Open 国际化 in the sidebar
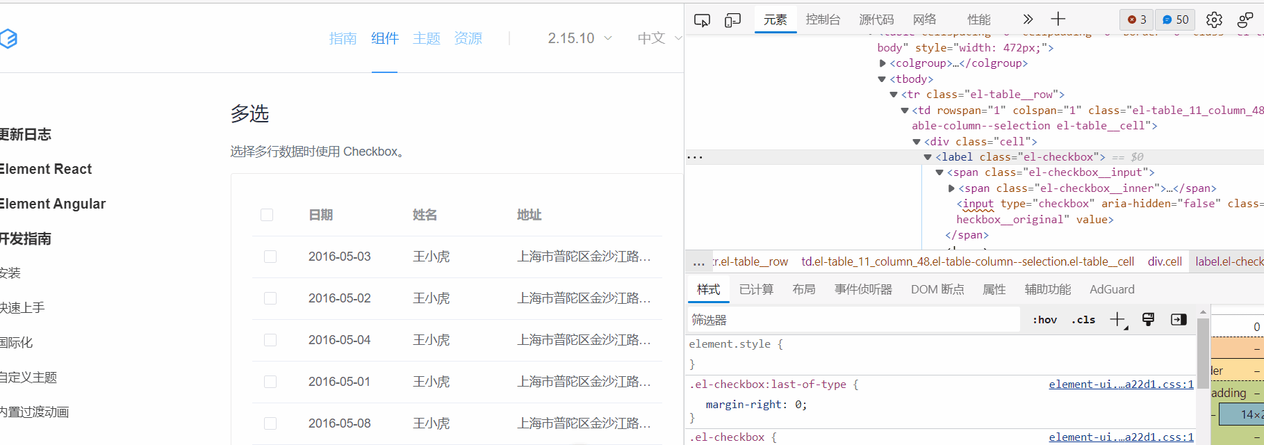1264x445 pixels. 17,343
